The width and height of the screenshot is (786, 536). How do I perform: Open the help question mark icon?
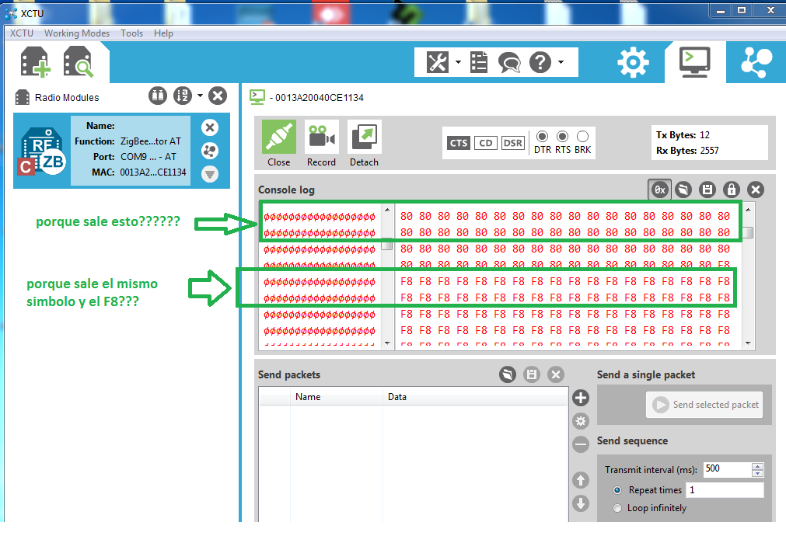coord(540,62)
